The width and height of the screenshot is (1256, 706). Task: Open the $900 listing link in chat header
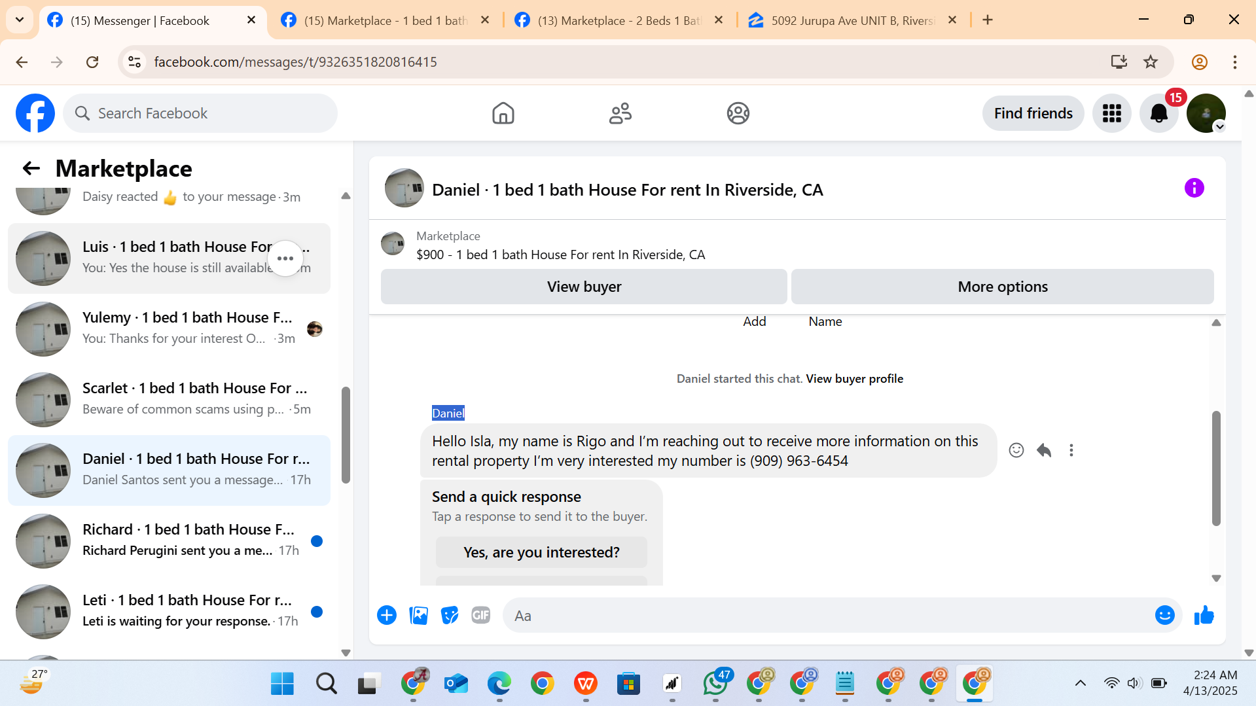coord(560,255)
